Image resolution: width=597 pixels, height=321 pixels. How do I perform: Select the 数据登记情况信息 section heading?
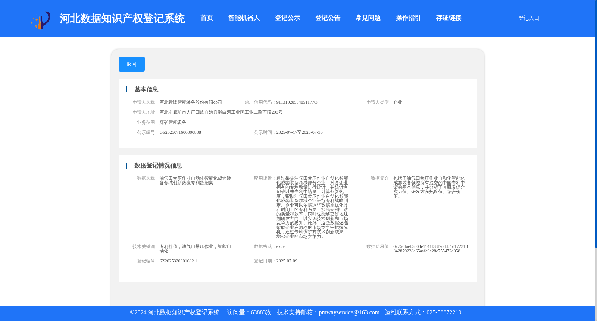coord(158,166)
